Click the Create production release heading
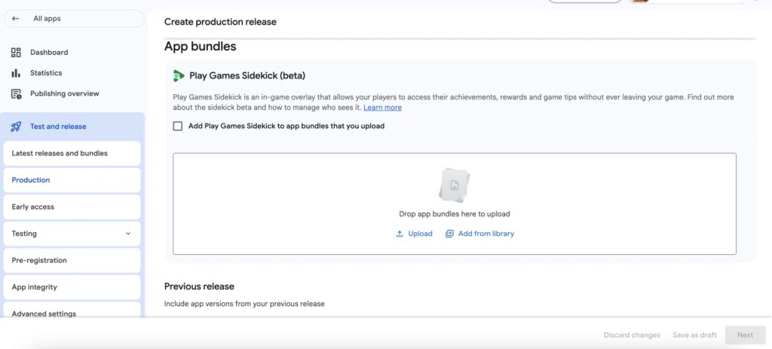Screen dimensions: 772x349 tap(220, 22)
